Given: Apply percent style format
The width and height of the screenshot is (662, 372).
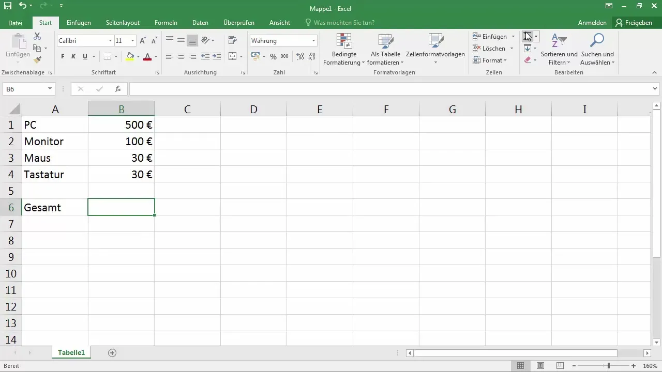Looking at the screenshot, I should 274,56.
